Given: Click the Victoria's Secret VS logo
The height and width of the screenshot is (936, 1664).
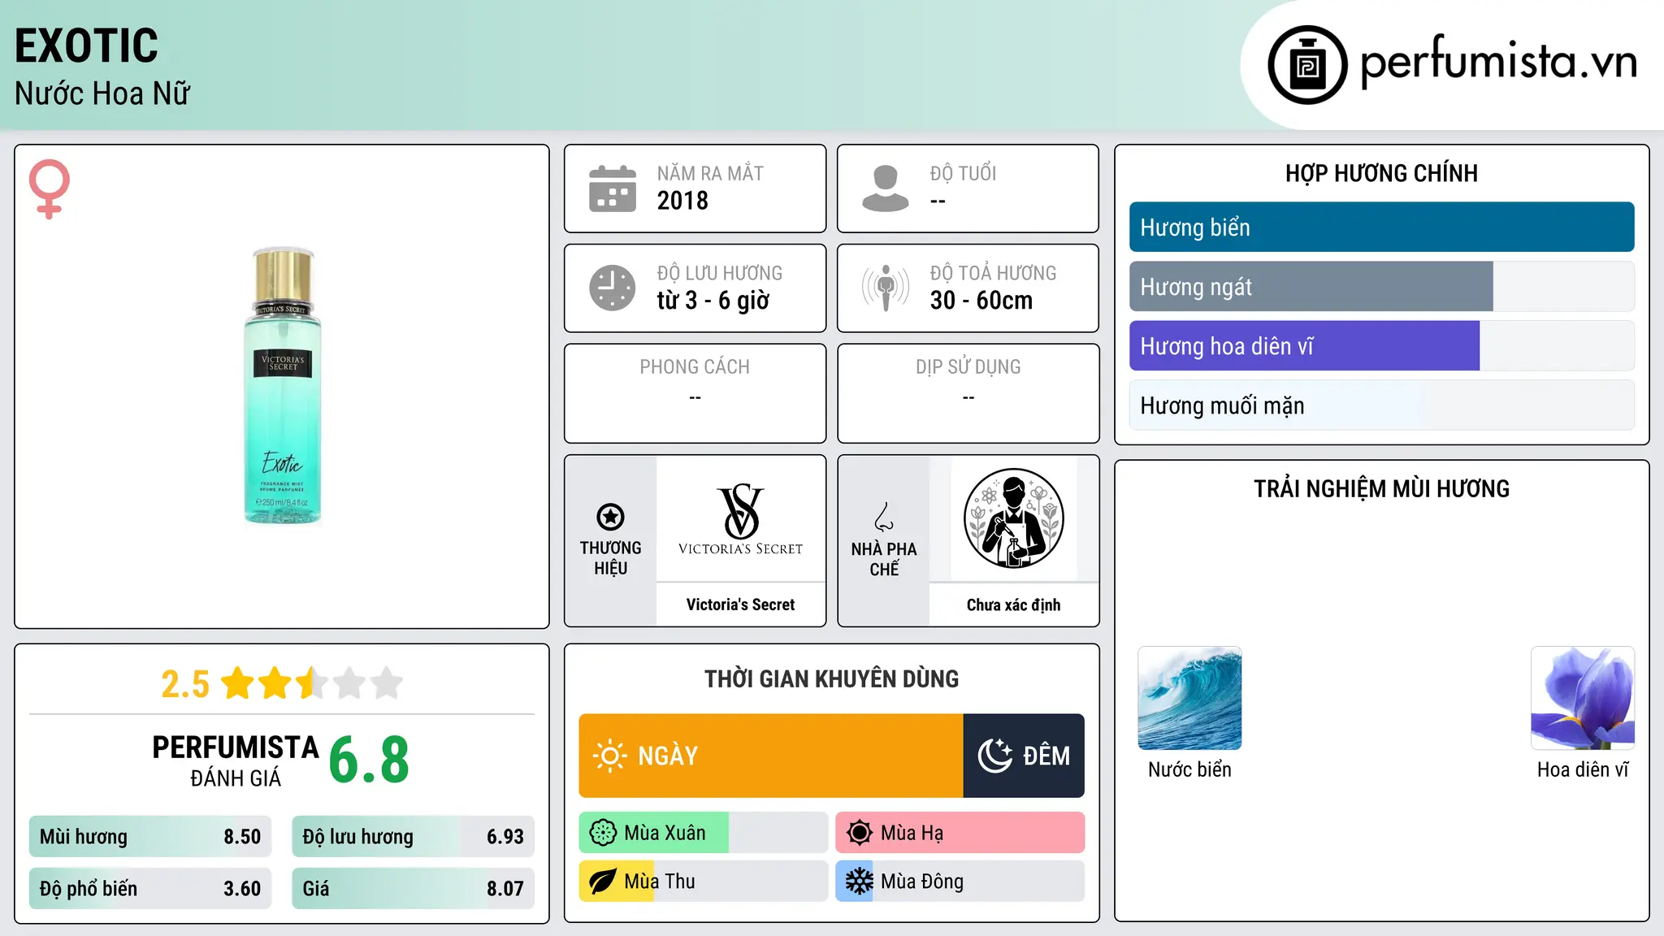Looking at the screenshot, I should (x=740, y=519).
